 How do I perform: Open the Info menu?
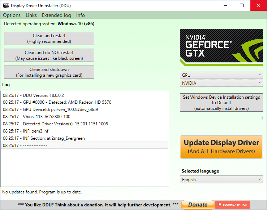click(x=81, y=15)
